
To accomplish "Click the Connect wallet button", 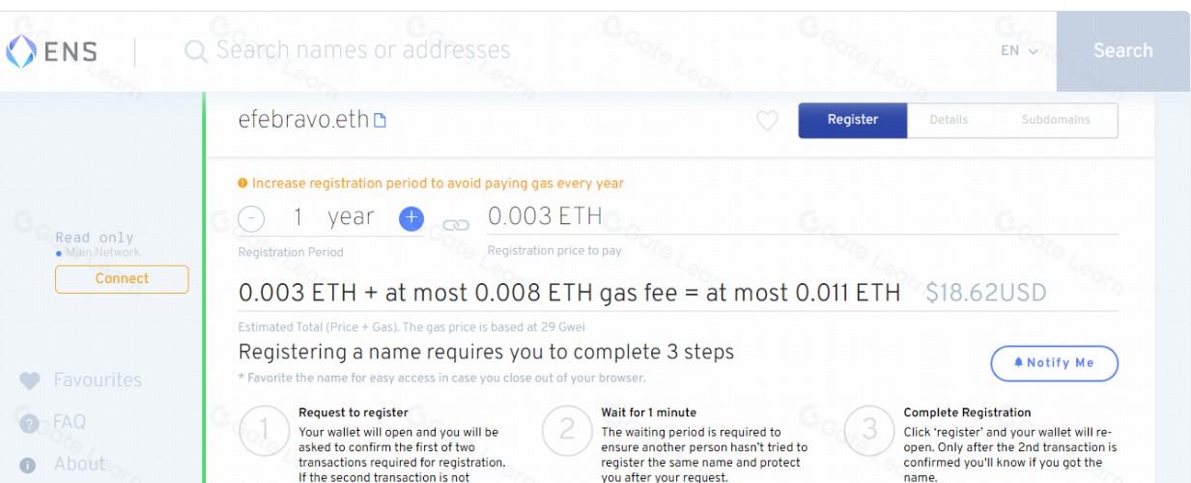I will pos(122,279).
